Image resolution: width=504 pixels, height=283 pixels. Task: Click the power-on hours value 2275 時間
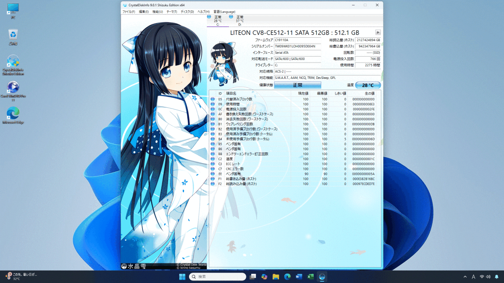(x=368, y=65)
